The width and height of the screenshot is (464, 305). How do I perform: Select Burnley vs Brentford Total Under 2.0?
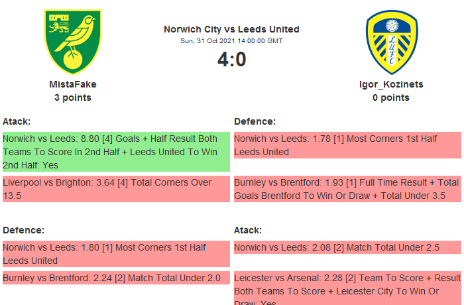pyautogui.click(x=116, y=278)
